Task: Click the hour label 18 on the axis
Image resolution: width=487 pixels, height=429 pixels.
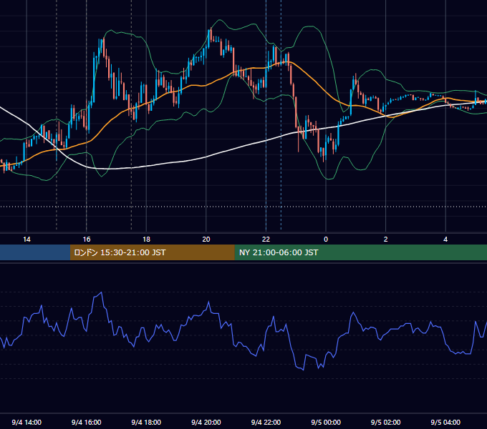Action: pyautogui.click(x=146, y=240)
